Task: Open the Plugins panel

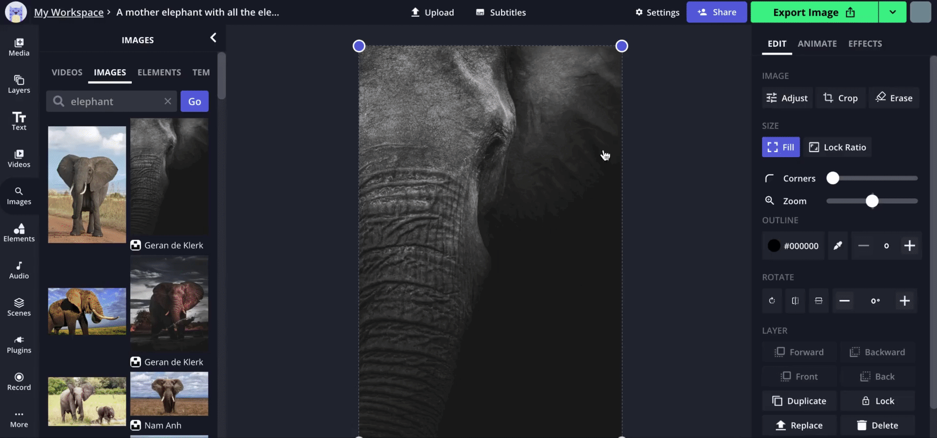Action: pyautogui.click(x=19, y=344)
